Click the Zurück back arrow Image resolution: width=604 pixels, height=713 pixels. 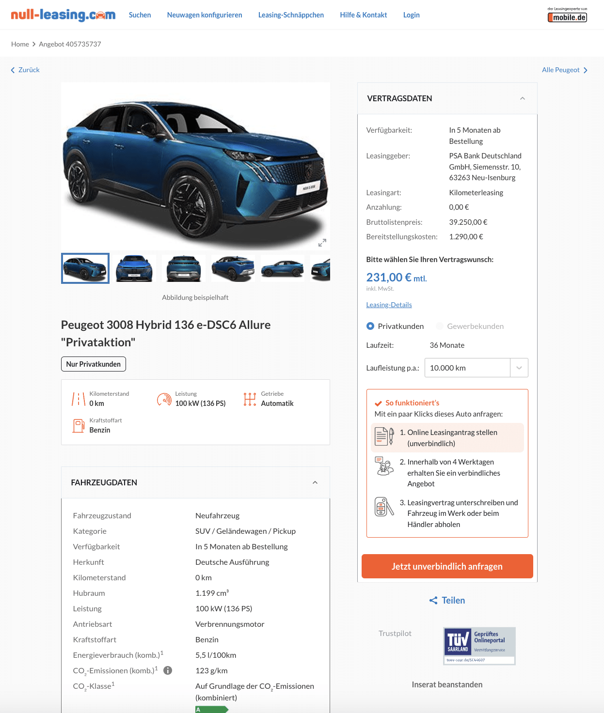(x=13, y=70)
